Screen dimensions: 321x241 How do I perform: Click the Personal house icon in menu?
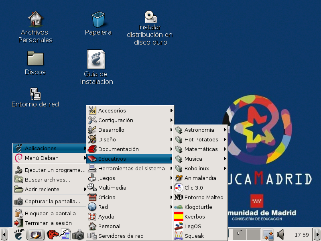(x=92, y=226)
